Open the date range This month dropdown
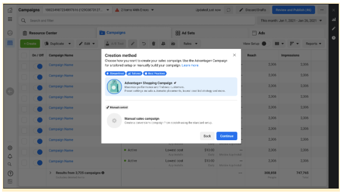Image resolution: width=342 pixels, height=195 pixels. pyautogui.click(x=291, y=21)
